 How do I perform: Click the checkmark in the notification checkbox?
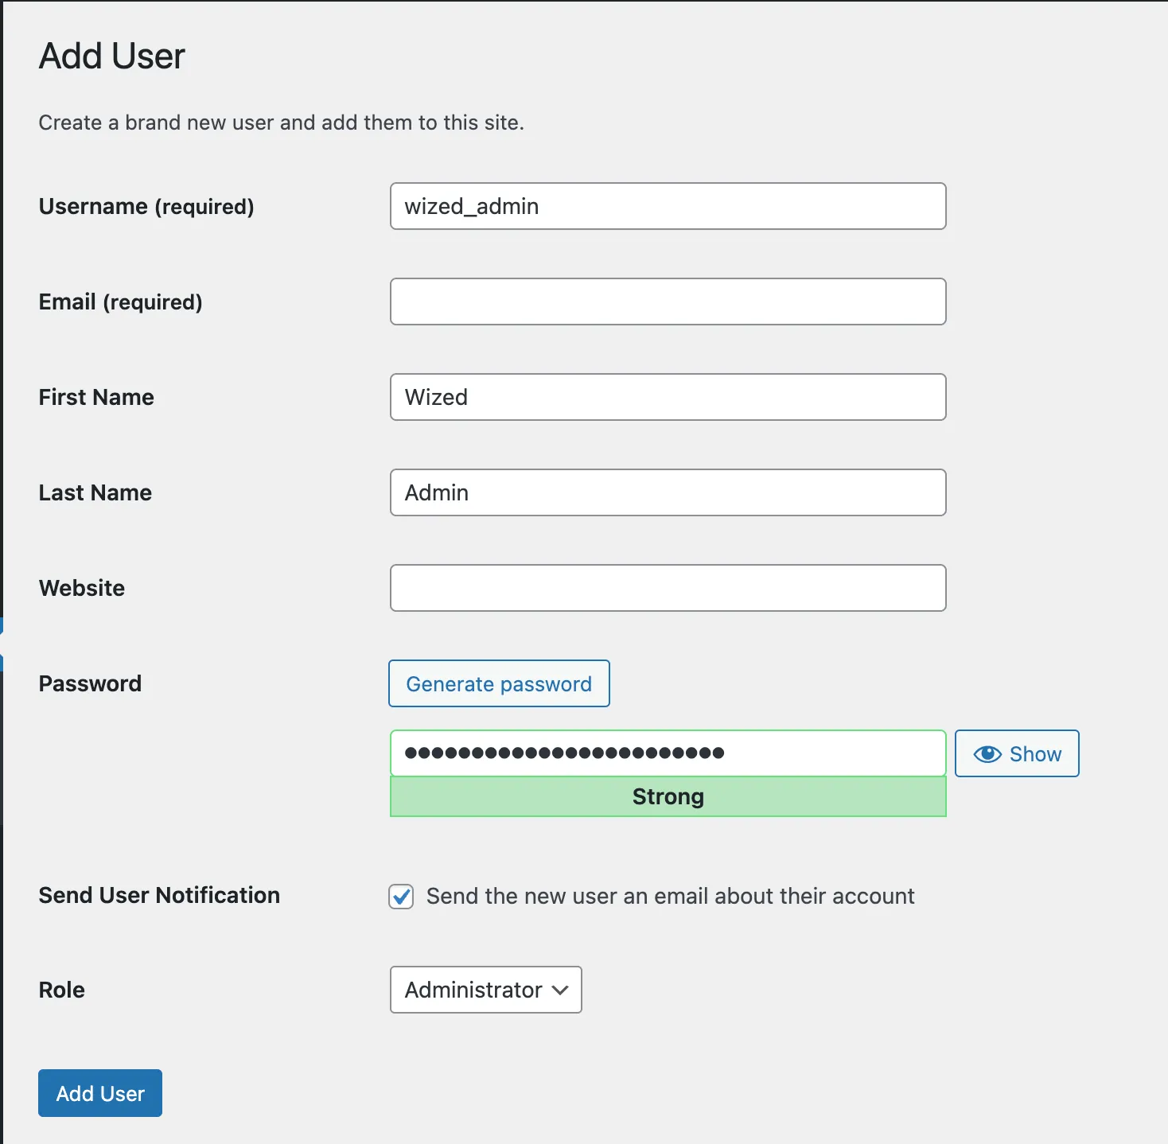(x=401, y=896)
